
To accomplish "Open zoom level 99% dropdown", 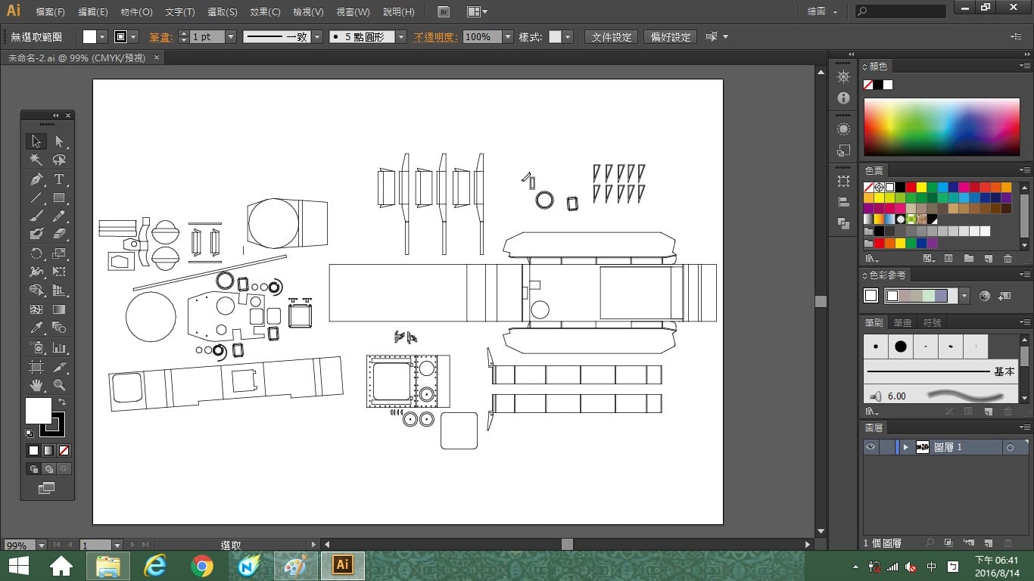I will 41,545.
